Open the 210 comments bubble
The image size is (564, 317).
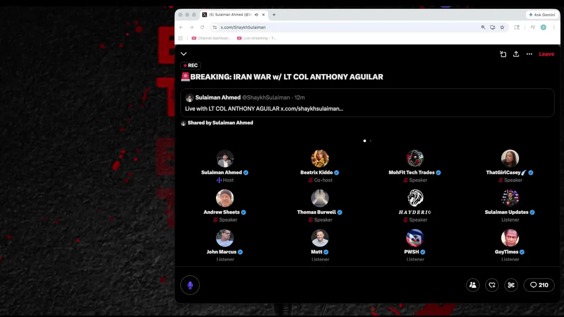pyautogui.click(x=539, y=285)
